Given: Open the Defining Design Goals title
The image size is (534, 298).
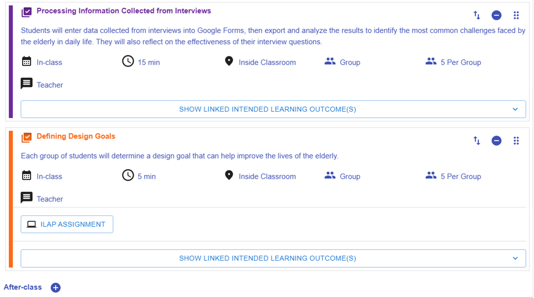Looking at the screenshot, I should click(x=76, y=136).
